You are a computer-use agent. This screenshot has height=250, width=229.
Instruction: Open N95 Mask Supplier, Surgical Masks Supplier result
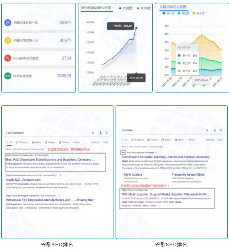tap(166, 194)
